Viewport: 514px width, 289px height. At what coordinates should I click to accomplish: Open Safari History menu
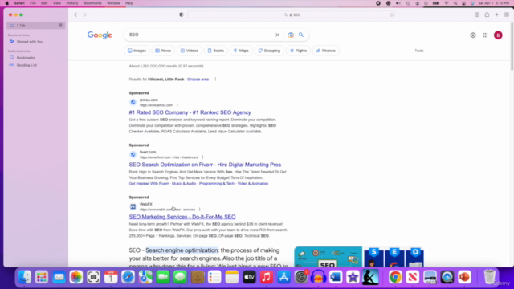click(x=72, y=3)
